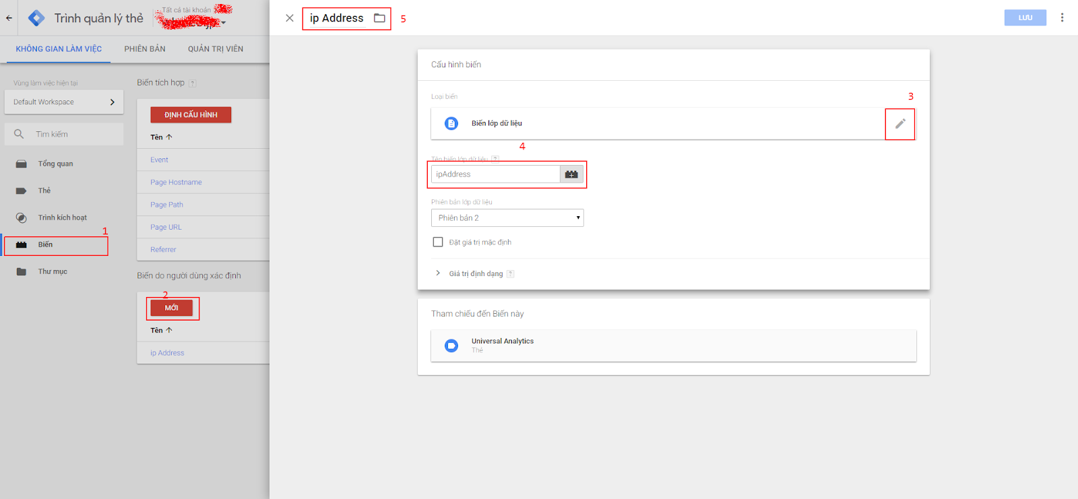Viewport: 1078px width, 499px height.
Task: Sort built-in variables by Tên arrow
Action: 169,137
